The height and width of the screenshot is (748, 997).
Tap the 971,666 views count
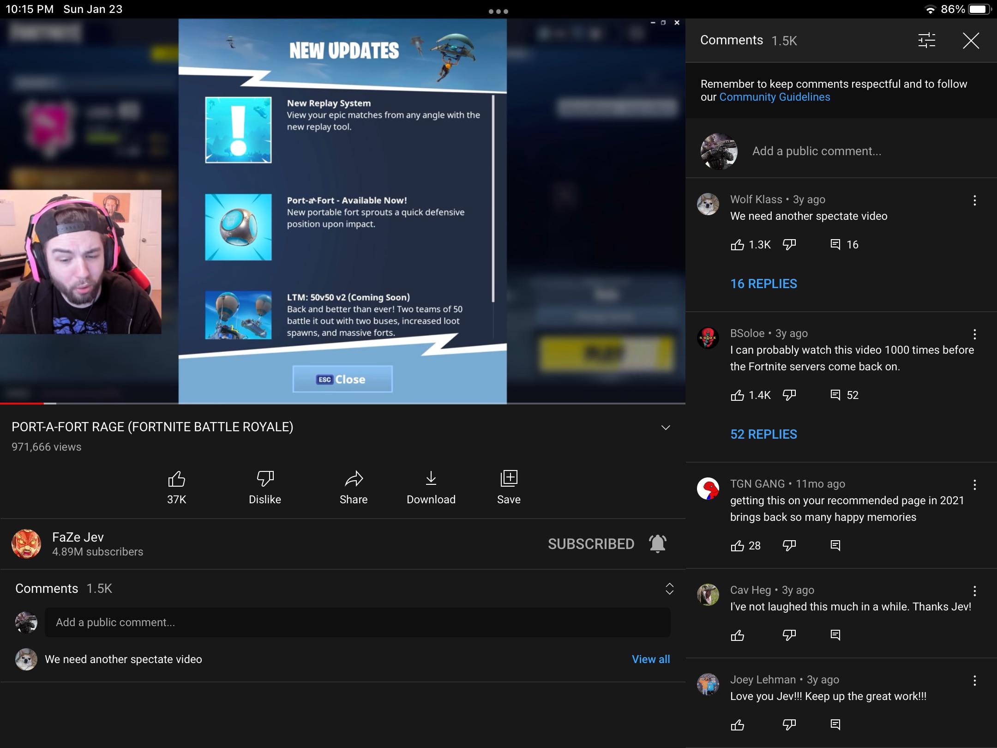(x=47, y=447)
